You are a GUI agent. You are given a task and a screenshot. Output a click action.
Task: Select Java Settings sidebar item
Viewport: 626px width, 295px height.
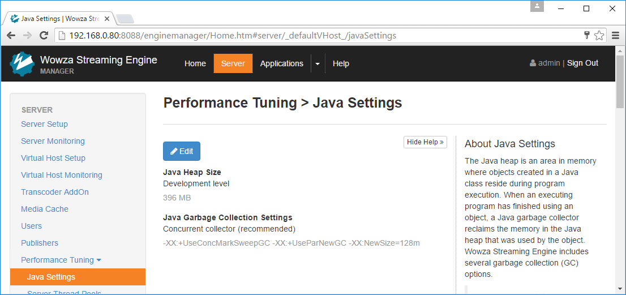pyautogui.click(x=78, y=277)
